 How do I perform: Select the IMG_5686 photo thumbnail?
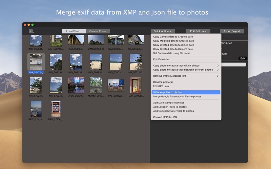[36, 41]
